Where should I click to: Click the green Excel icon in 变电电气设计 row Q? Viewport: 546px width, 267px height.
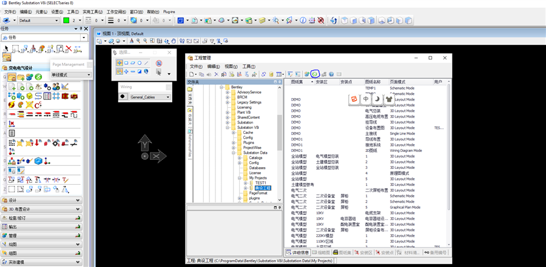pos(38,76)
